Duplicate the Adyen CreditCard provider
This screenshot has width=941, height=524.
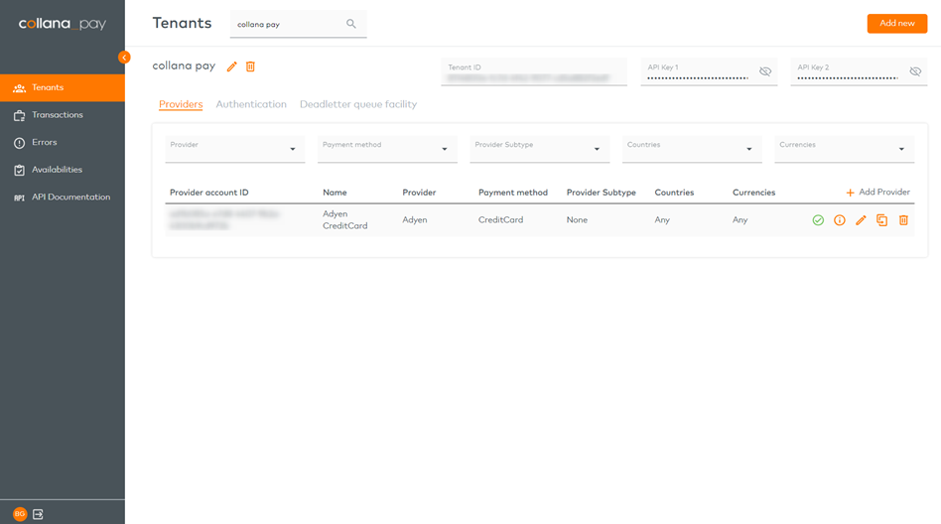tap(881, 220)
